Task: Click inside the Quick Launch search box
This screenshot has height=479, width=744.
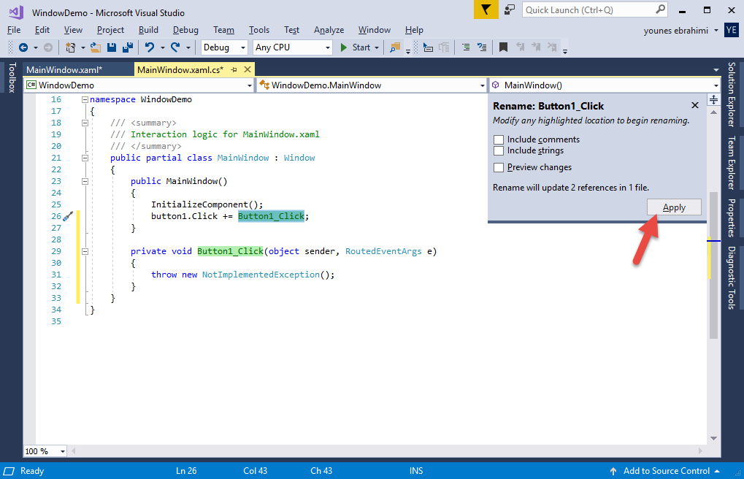Action: (588, 9)
